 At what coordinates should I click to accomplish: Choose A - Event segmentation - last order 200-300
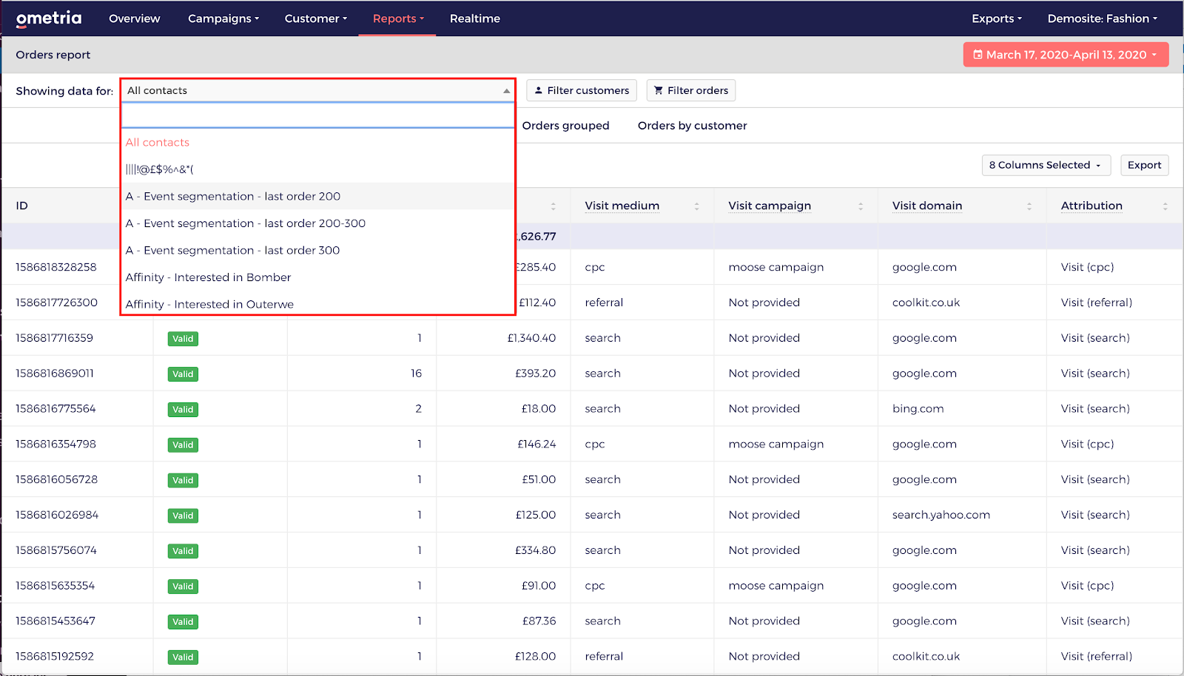tap(245, 223)
